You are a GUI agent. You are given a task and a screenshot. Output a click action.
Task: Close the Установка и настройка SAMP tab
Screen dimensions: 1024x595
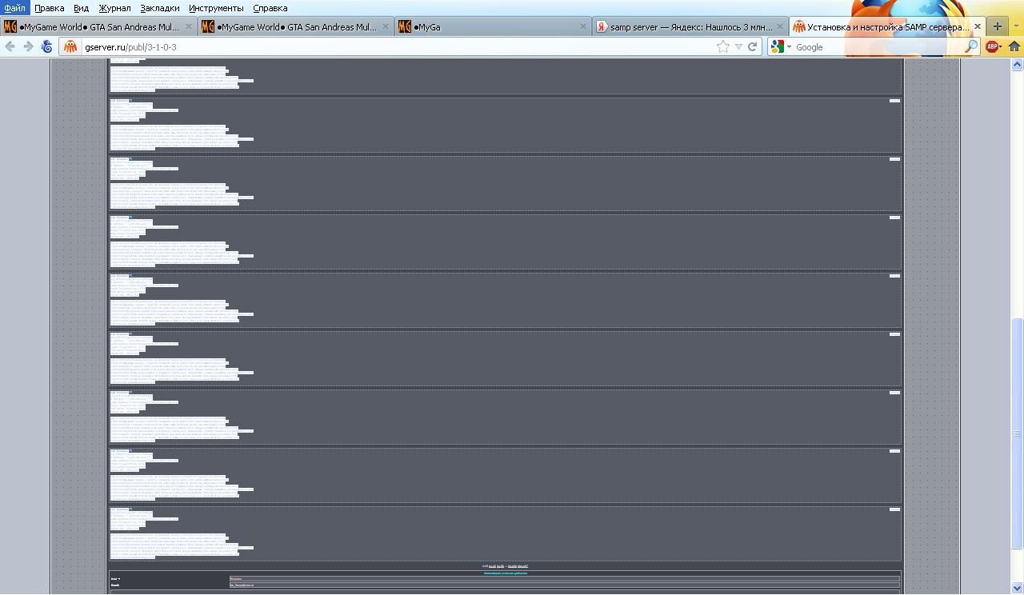pos(977,26)
